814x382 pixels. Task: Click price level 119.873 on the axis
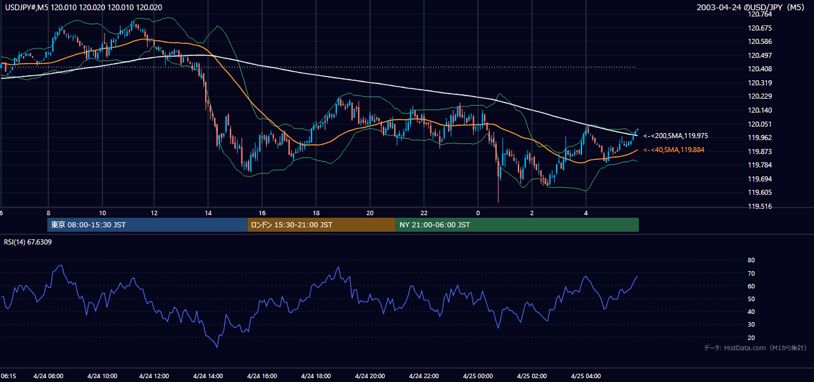759,152
